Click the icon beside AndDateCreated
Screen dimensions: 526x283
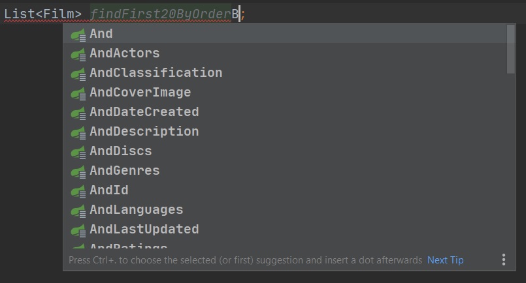click(78, 113)
